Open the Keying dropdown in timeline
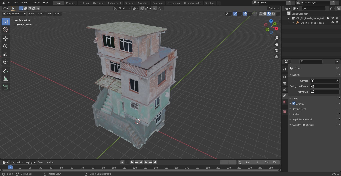The image size is (341, 176). tap(31, 162)
